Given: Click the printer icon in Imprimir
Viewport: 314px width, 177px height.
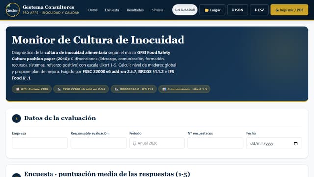Looking at the screenshot, I should (277, 10).
